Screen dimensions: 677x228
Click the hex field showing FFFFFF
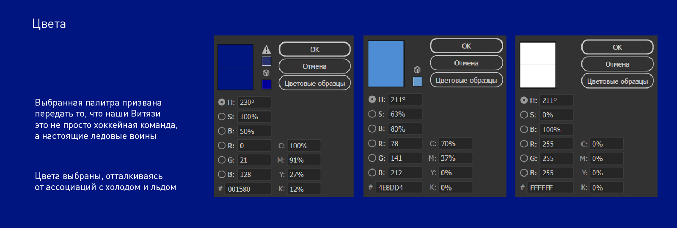pyautogui.click(x=550, y=188)
